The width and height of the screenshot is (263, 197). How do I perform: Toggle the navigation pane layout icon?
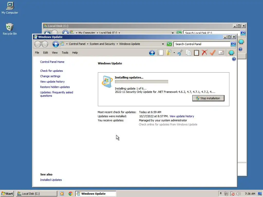pyautogui.click(x=160, y=53)
